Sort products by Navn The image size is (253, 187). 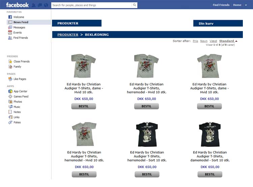(204, 41)
